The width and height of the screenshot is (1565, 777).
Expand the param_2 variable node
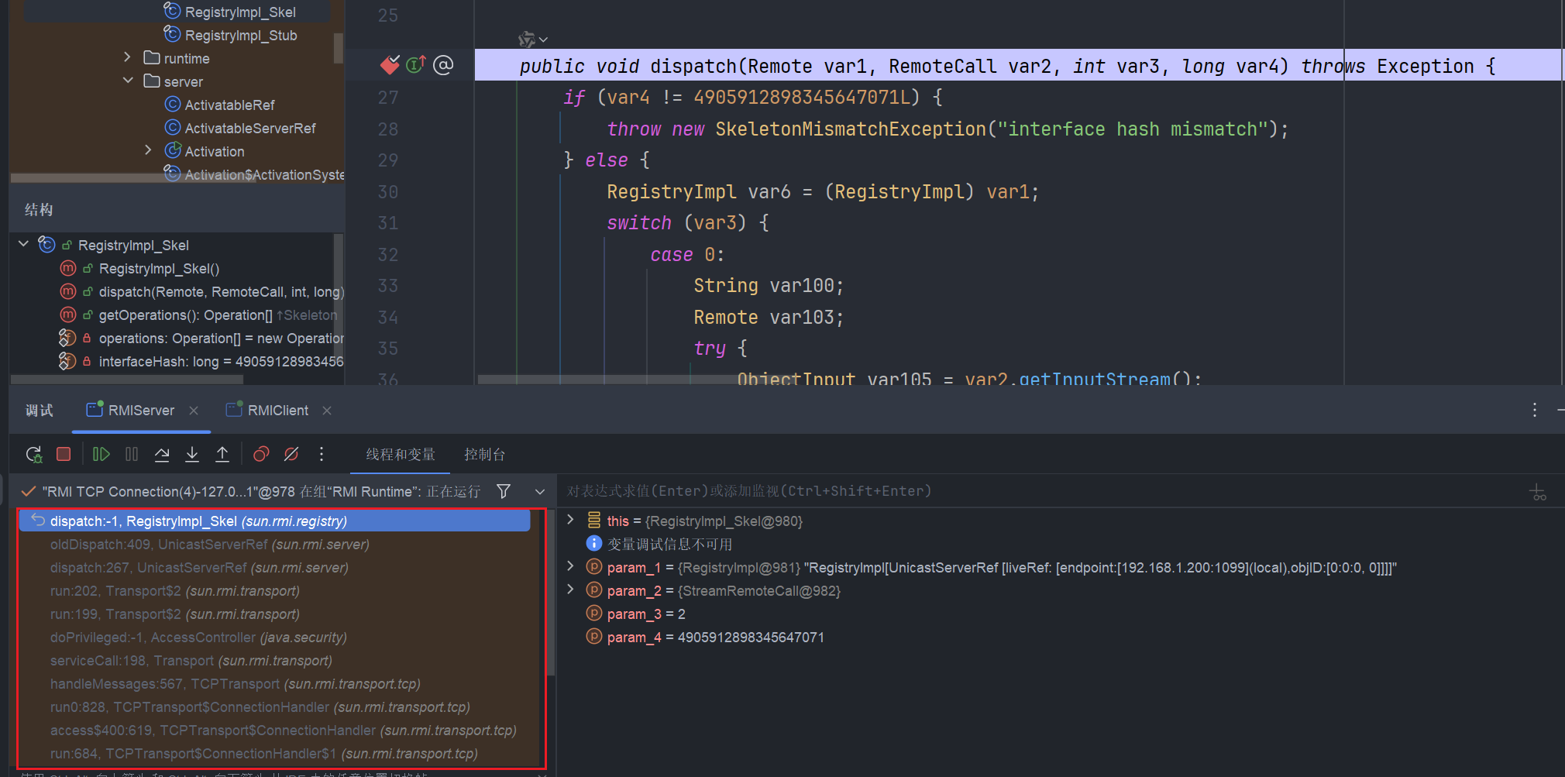(x=571, y=590)
